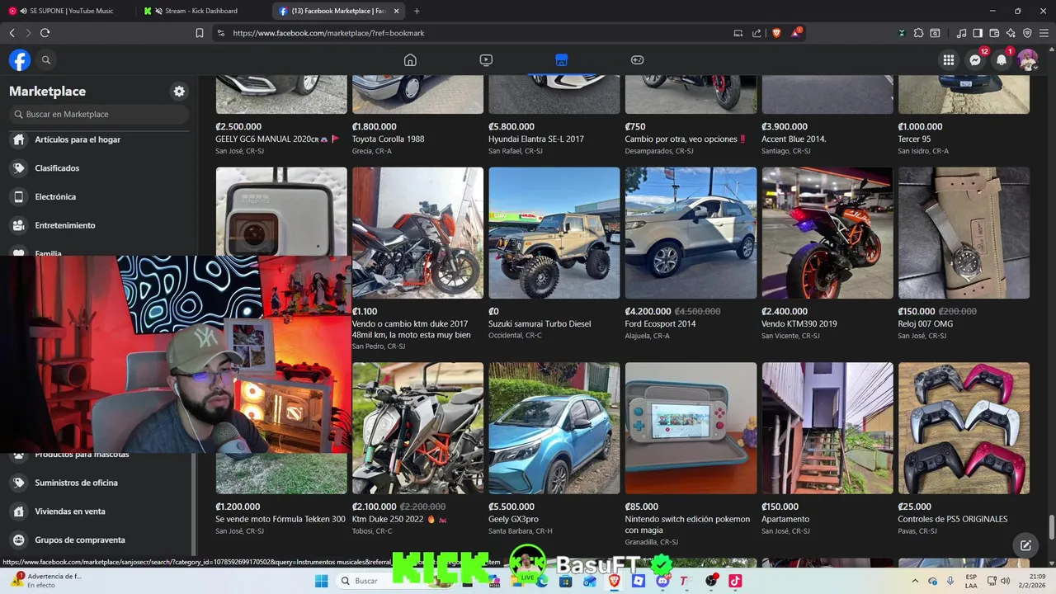Open the Windows Start menu
The width and height of the screenshot is (1056, 594).
click(321, 581)
